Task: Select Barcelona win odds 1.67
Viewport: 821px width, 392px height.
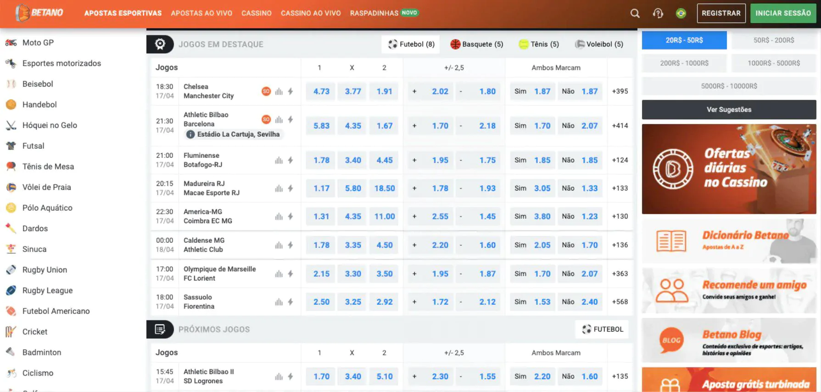Action: tap(385, 126)
